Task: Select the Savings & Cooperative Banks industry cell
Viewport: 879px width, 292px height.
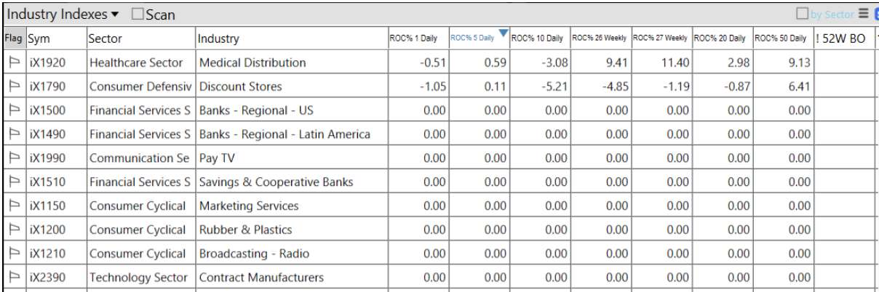Action: pyautogui.click(x=276, y=182)
